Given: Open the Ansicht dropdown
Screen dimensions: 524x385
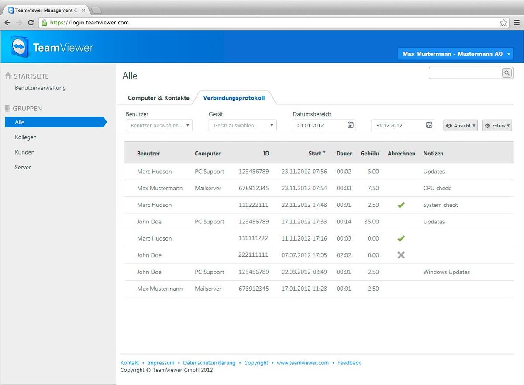Looking at the screenshot, I should pos(460,125).
